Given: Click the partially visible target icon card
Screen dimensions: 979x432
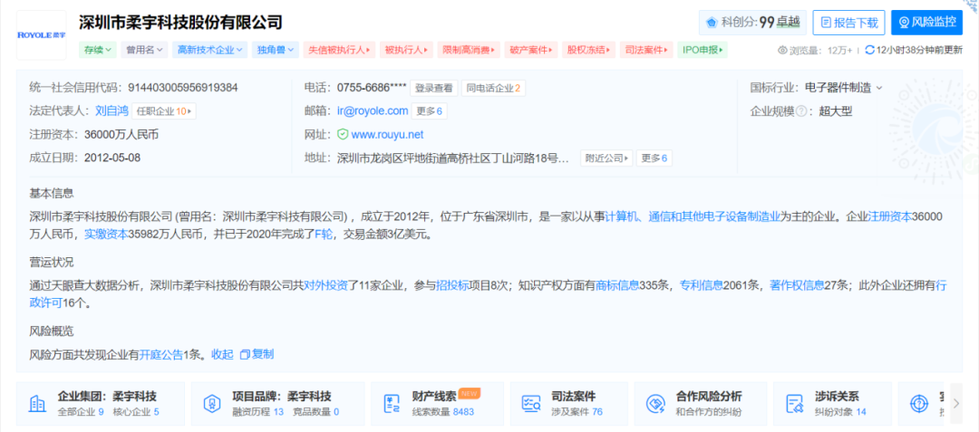Looking at the screenshot, I should pos(919,404).
